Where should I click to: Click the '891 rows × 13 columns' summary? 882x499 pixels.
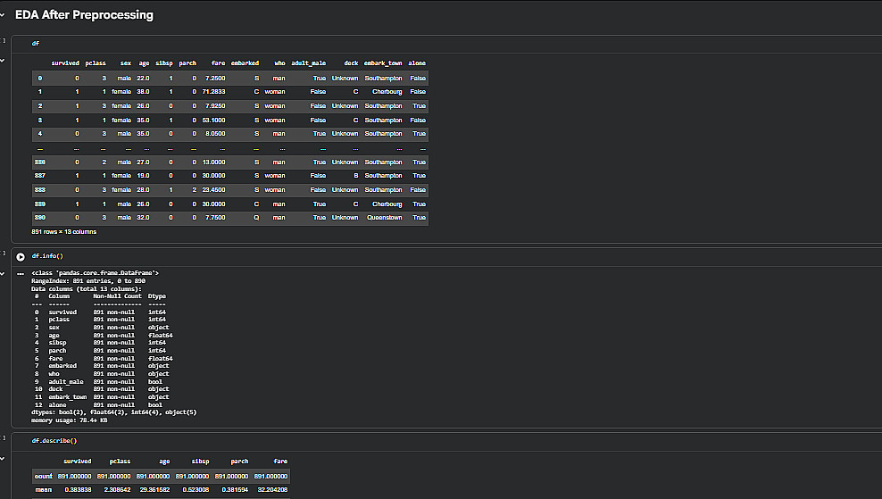tap(64, 232)
